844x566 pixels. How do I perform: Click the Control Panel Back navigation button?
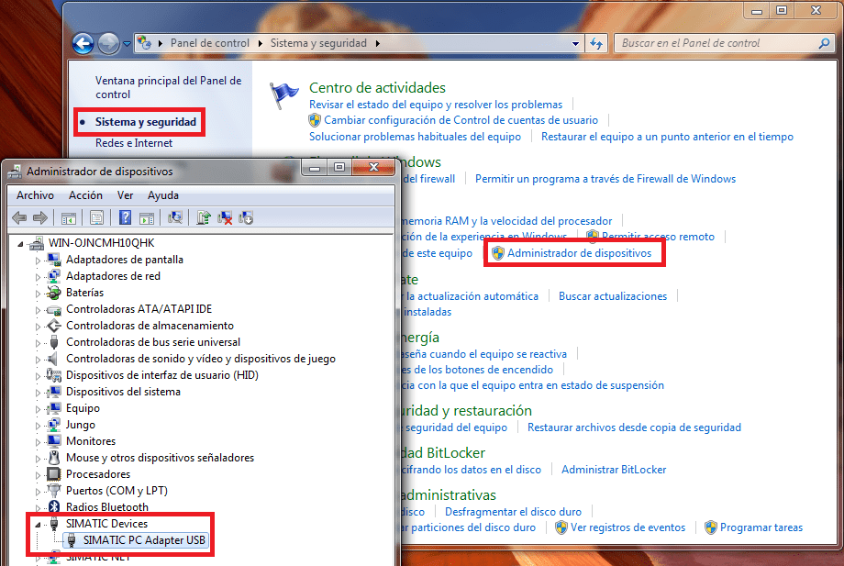tap(83, 44)
